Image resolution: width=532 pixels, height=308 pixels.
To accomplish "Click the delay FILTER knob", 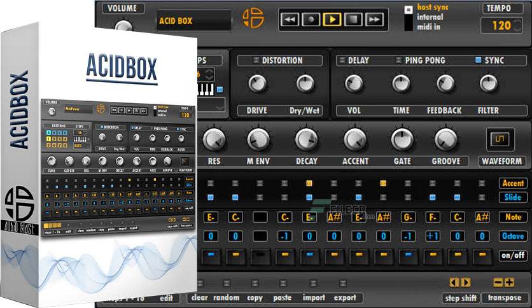I will click(489, 83).
